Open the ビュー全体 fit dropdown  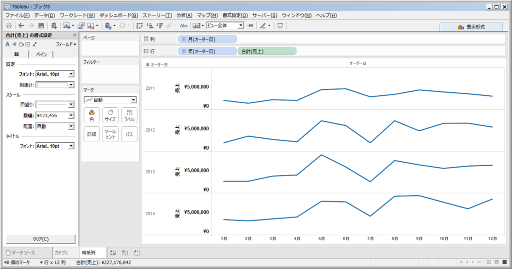(225, 25)
